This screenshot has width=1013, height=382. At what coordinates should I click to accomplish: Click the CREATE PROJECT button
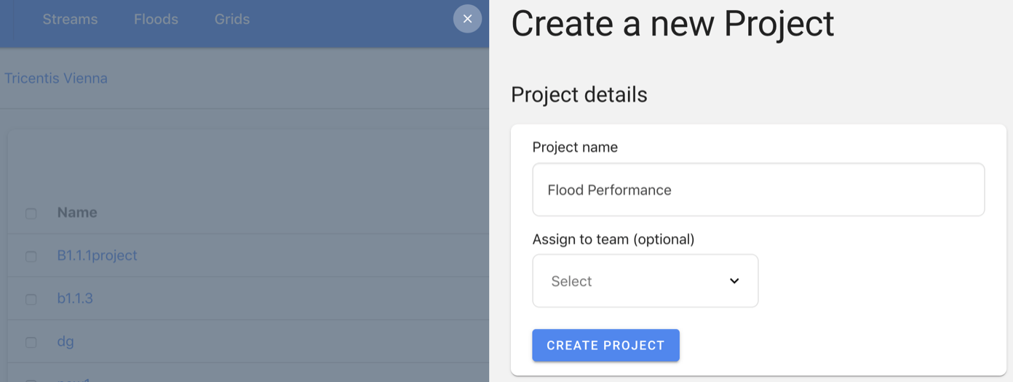click(x=605, y=346)
